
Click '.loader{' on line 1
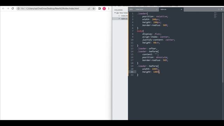click(142, 14)
